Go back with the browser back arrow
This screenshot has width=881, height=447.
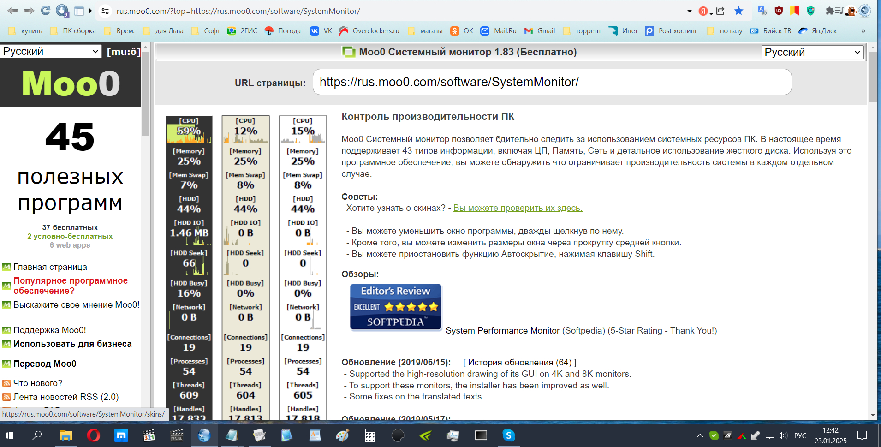click(x=13, y=11)
